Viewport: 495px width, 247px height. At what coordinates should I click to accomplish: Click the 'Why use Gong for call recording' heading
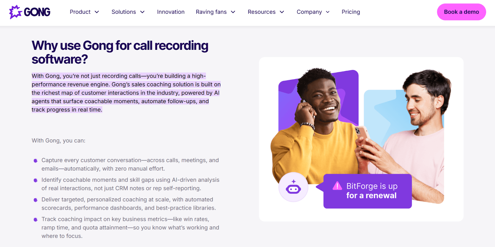click(x=120, y=52)
